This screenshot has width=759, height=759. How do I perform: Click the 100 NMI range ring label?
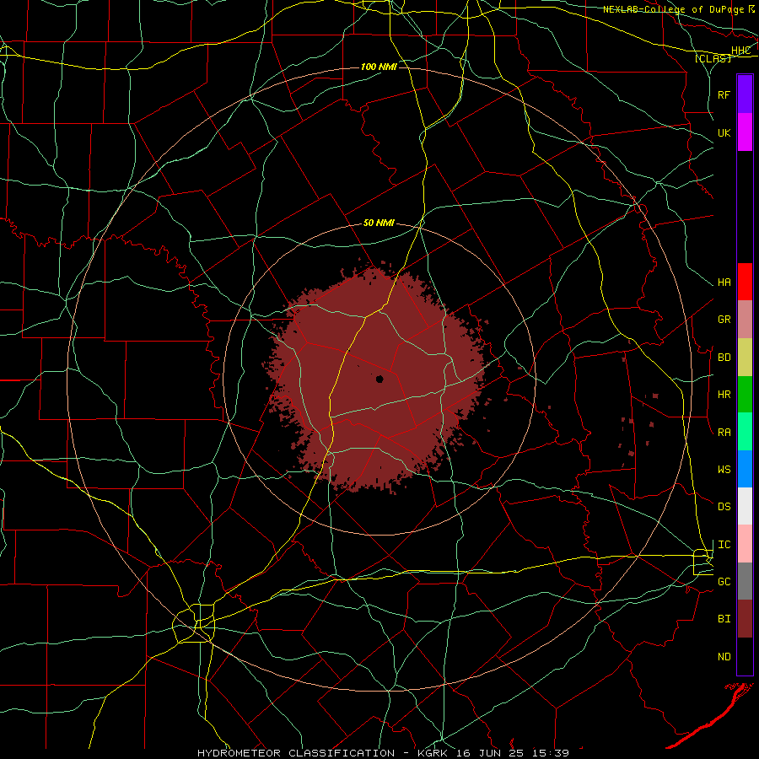click(379, 67)
